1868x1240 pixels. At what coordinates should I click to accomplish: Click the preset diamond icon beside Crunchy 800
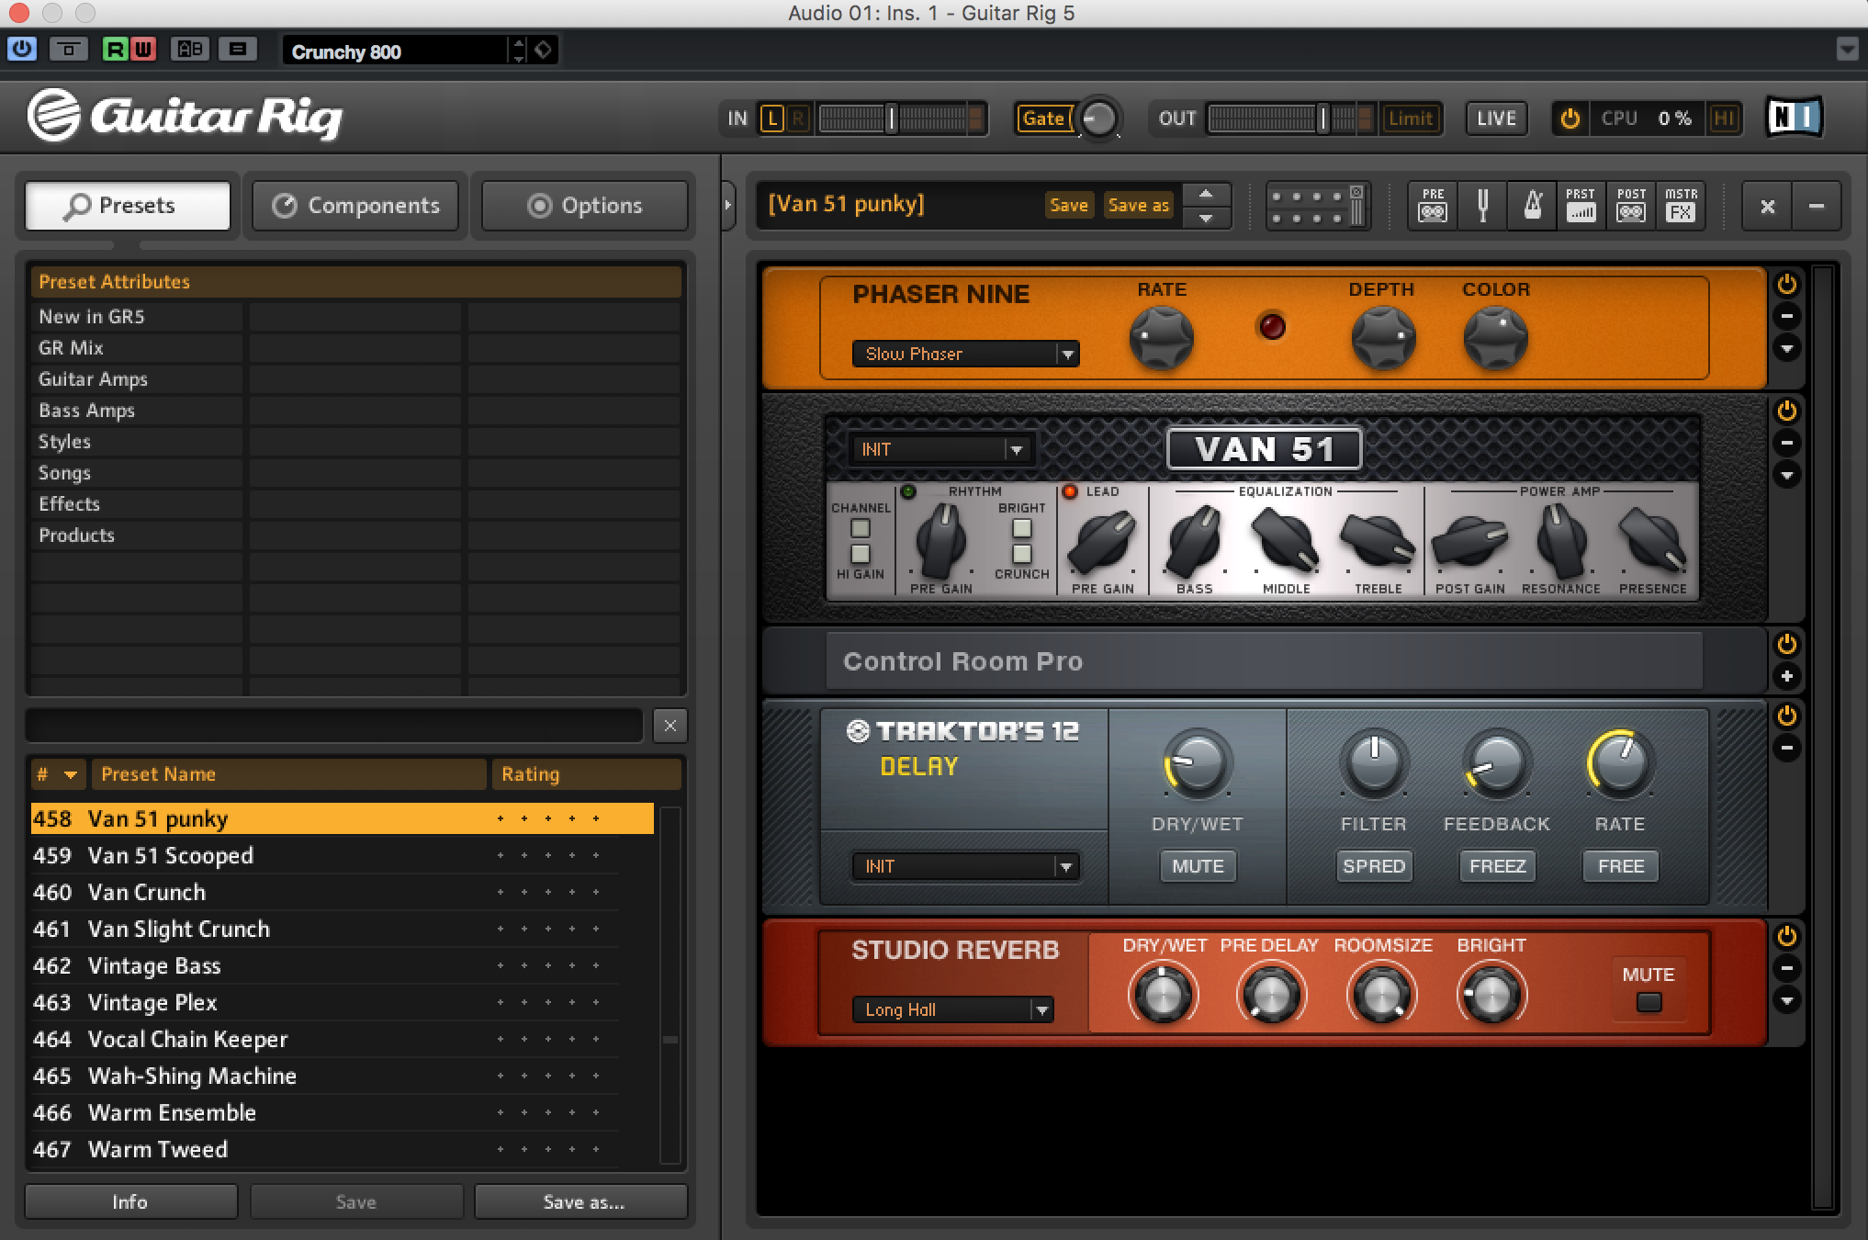pos(544,50)
